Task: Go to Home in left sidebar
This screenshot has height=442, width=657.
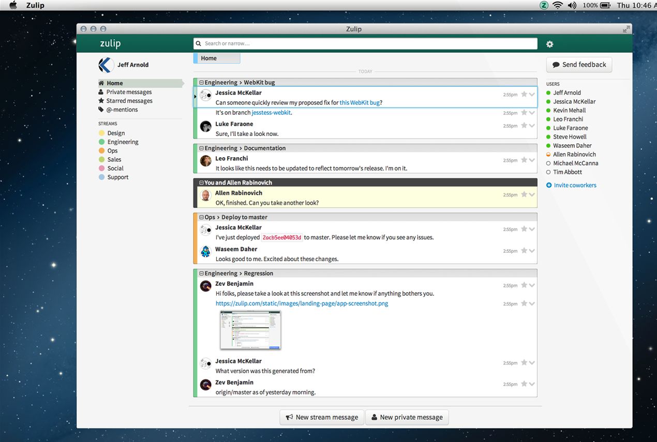Action: (x=141, y=83)
